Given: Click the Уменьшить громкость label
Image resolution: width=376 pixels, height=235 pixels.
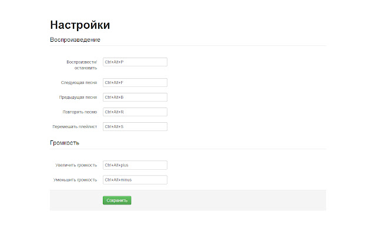Looking at the screenshot, I should (75, 180).
